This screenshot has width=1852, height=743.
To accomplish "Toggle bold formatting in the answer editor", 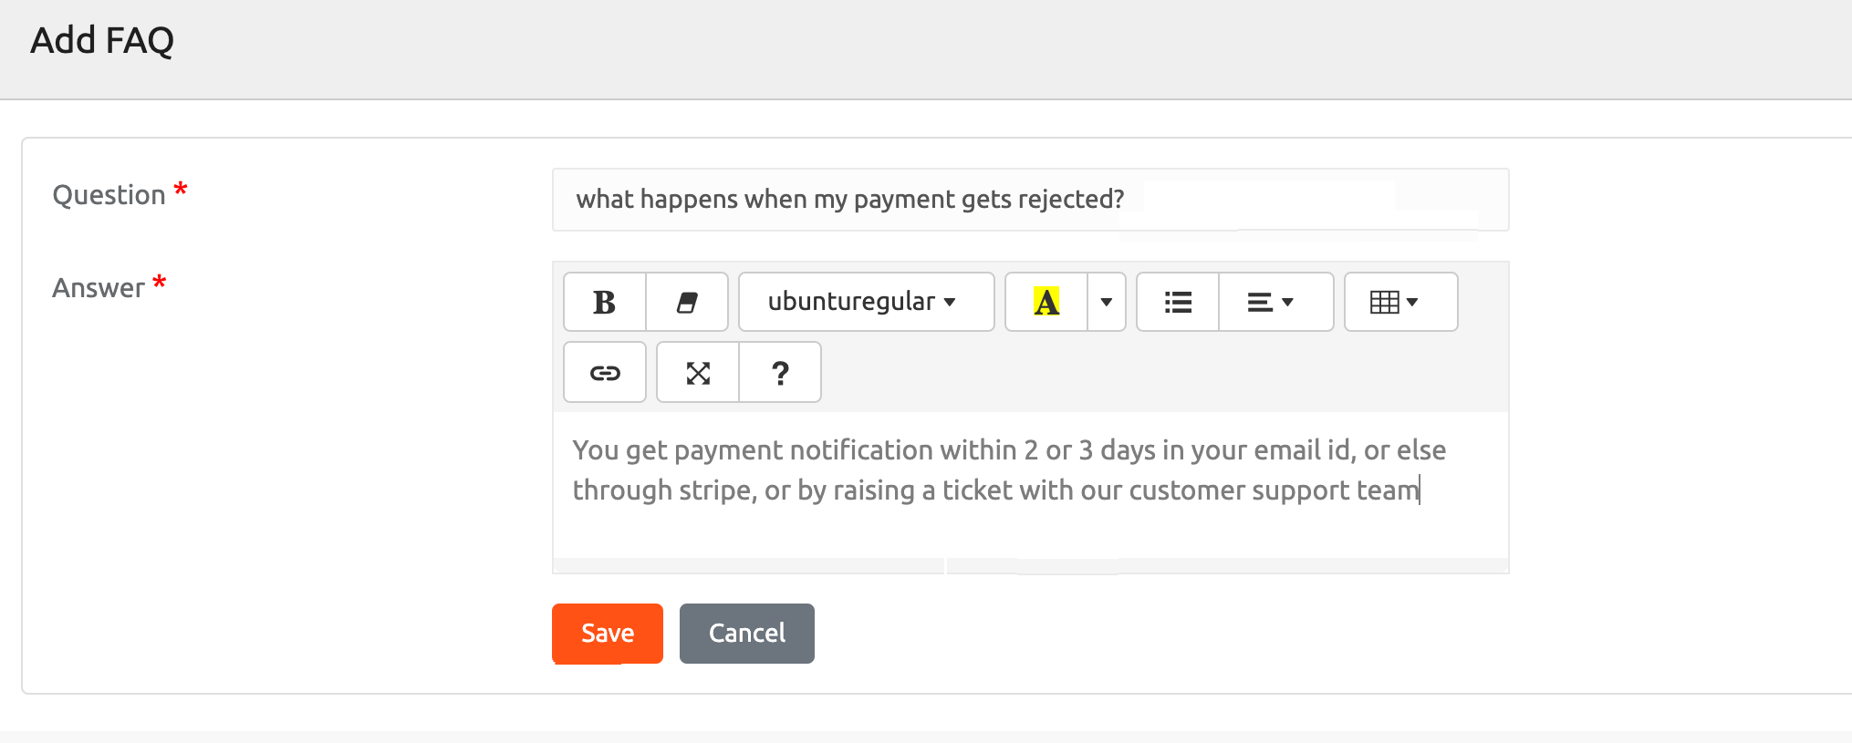I will coord(604,302).
